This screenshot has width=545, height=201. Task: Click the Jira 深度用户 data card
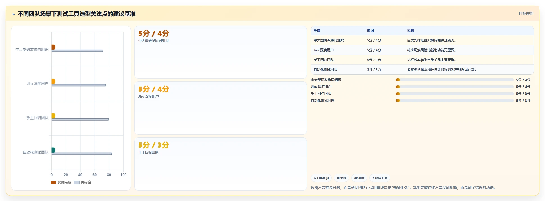tap(221, 108)
